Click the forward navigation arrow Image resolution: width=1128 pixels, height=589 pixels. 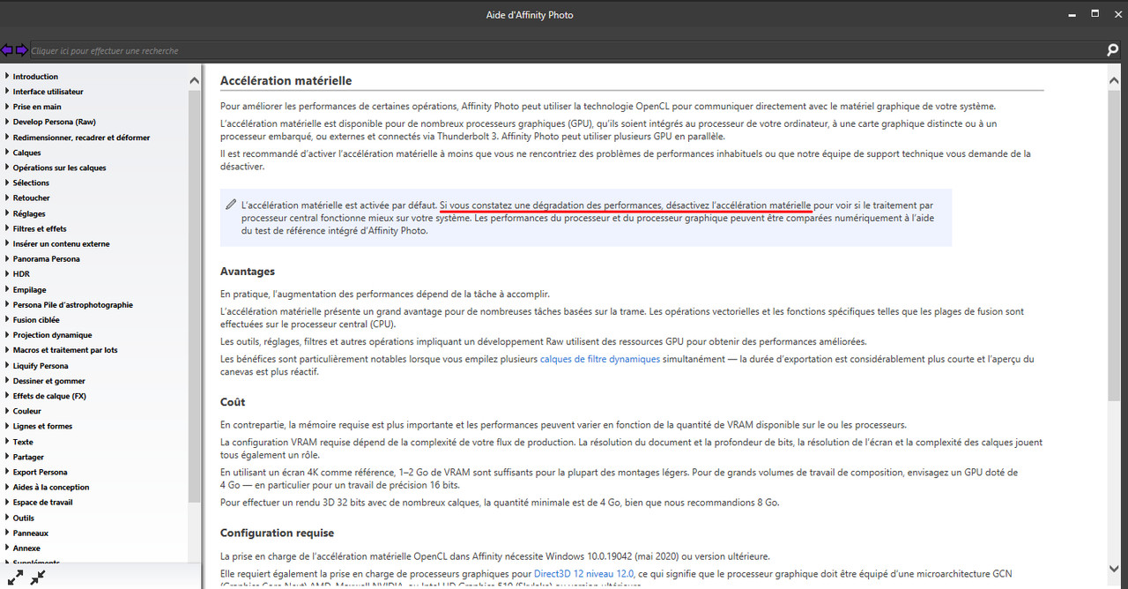[21, 50]
